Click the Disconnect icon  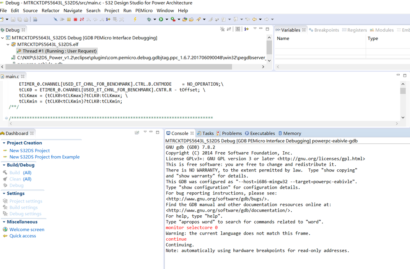pos(82,19)
